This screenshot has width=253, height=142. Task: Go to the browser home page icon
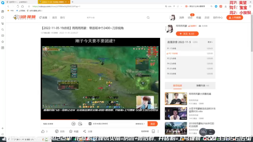click(x=22, y=6)
